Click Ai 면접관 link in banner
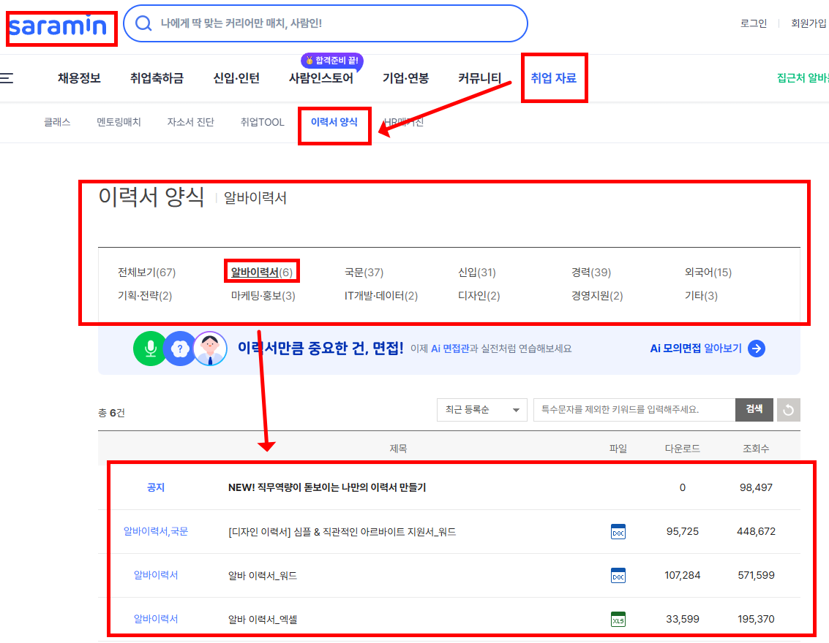The image size is (829, 643). pos(450,349)
